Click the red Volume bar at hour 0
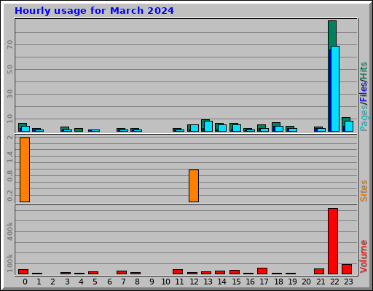373x291 pixels. 23,271
